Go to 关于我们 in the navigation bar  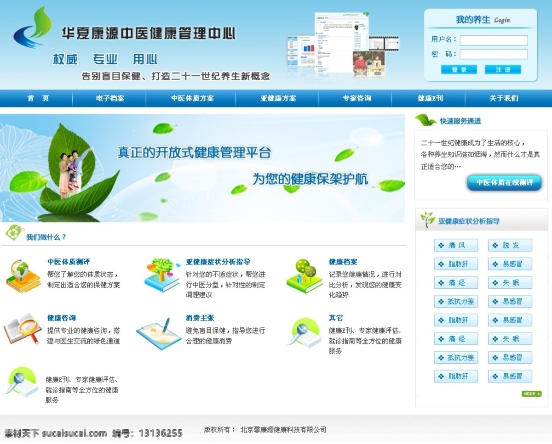point(504,98)
